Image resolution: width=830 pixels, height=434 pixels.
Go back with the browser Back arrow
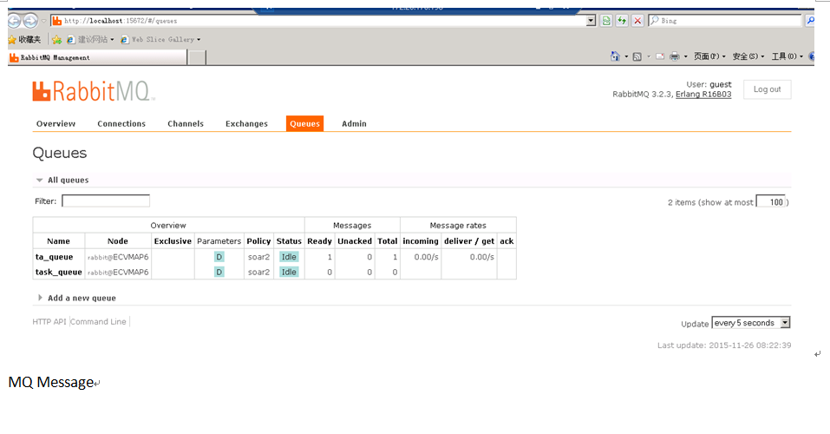(x=14, y=21)
